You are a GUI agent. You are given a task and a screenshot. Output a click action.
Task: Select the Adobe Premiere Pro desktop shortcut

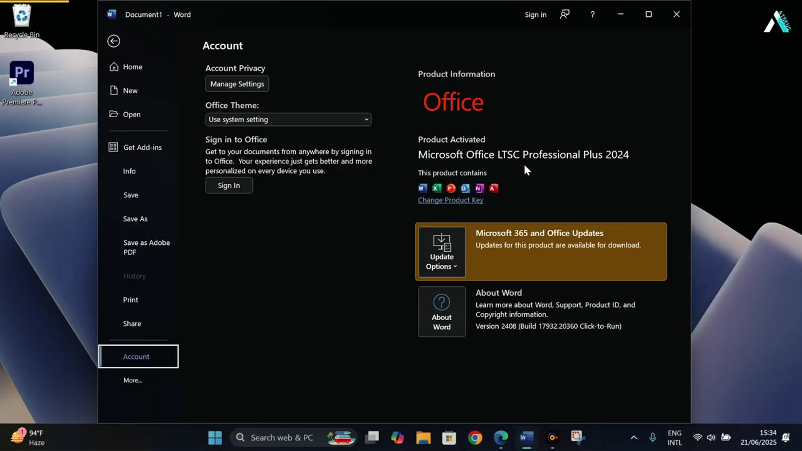pos(22,84)
